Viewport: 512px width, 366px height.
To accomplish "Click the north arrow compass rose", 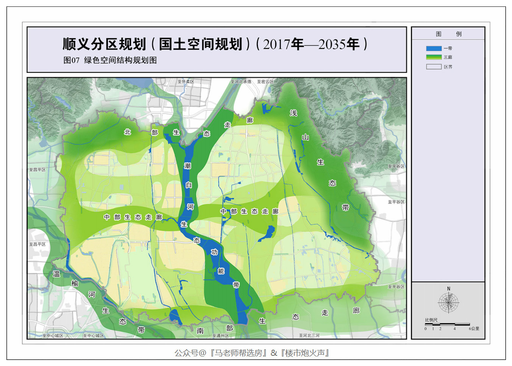I will click(x=449, y=302).
